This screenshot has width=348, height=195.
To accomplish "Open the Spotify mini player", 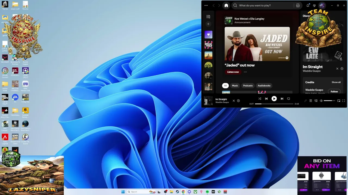I will 339,101.
